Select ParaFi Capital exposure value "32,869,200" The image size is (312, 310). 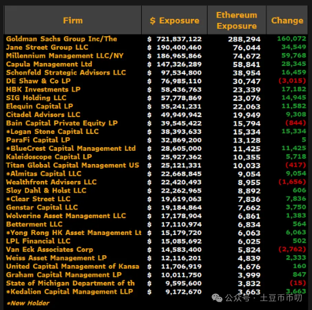(181, 140)
